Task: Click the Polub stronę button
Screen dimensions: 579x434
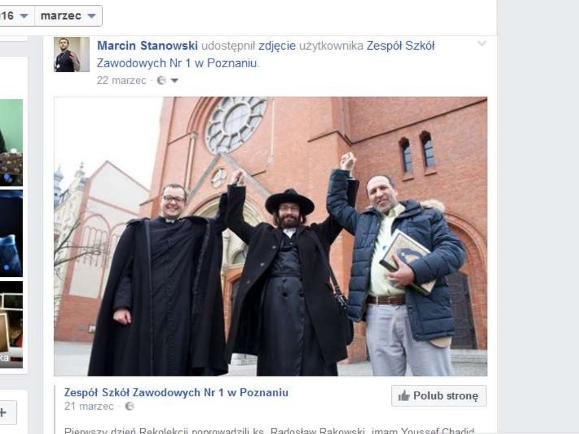Action: click(x=439, y=396)
